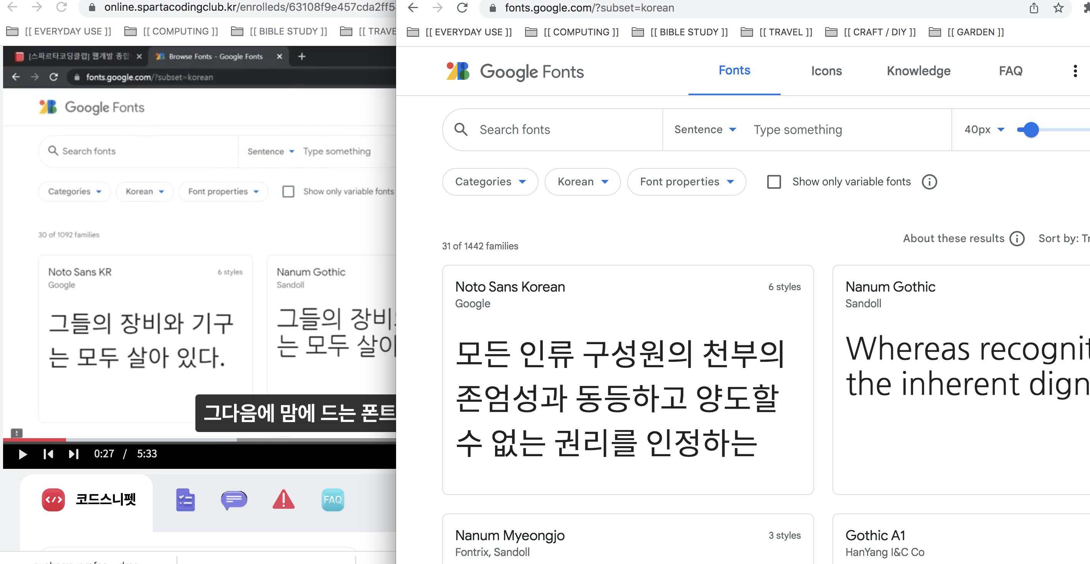The width and height of the screenshot is (1090, 564).
Task: Open About these results info icon
Action: [1017, 239]
